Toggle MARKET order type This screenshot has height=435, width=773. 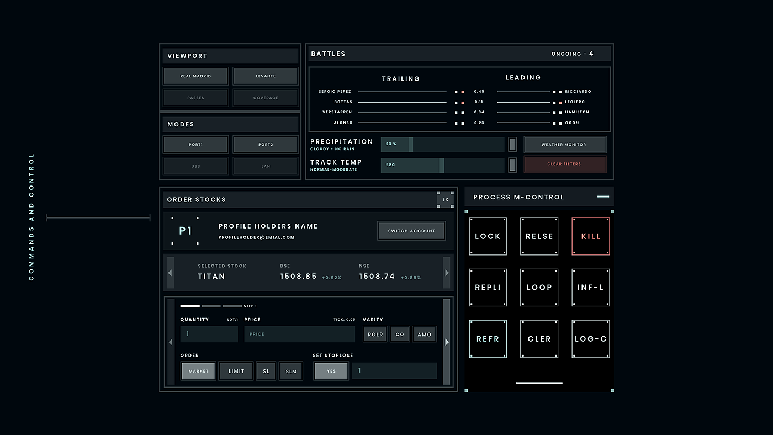[198, 372]
